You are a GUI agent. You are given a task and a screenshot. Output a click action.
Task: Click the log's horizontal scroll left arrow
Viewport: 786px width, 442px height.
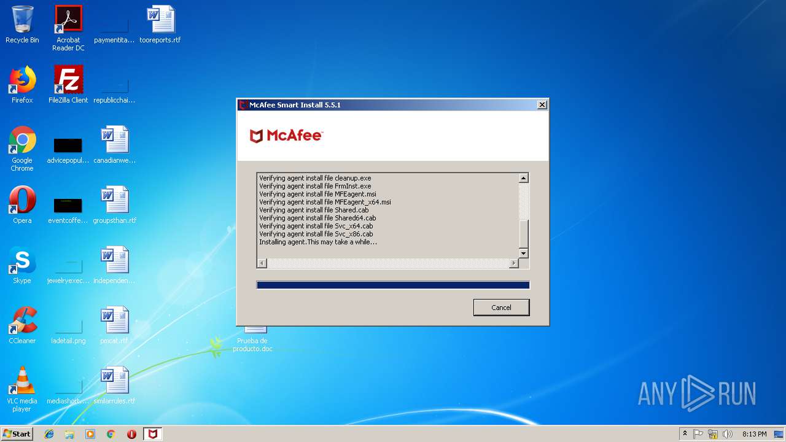tap(262, 263)
